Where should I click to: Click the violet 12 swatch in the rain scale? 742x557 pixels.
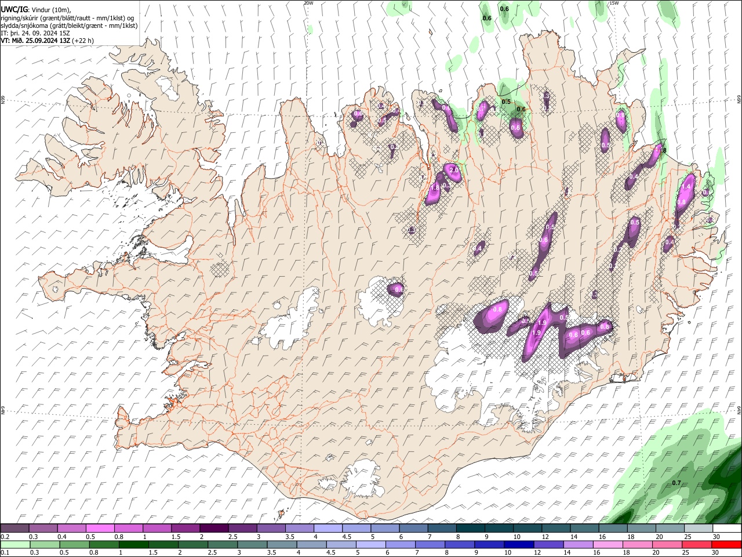pyautogui.click(x=548, y=545)
